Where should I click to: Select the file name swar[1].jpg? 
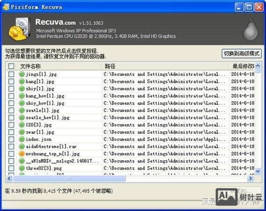point(40,132)
